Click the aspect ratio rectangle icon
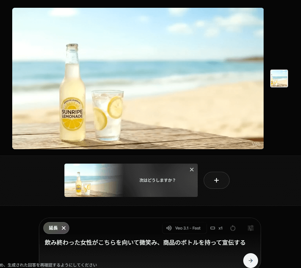 tap(213, 228)
